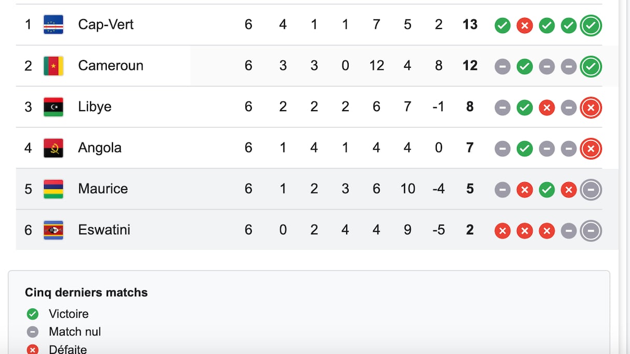Viewport: 630px width, 354px height.
Task: Click the Eswatini flag icon
Action: tap(53, 230)
